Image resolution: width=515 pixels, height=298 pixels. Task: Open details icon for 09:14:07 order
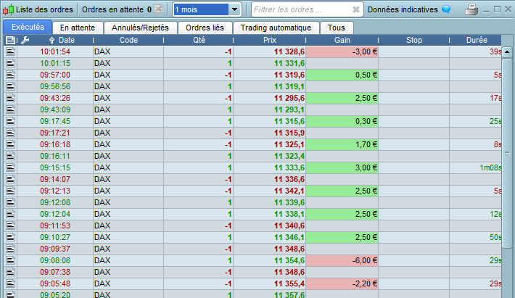point(10,179)
